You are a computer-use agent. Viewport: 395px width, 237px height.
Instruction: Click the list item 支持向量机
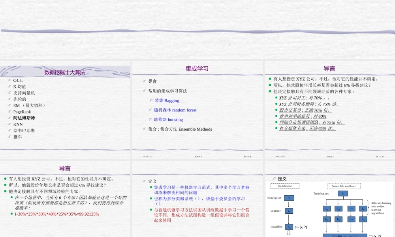click(x=24, y=93)
